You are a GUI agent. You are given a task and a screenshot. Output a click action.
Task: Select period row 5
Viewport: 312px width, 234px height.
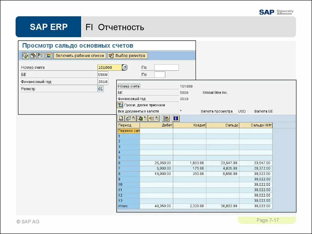129,158
